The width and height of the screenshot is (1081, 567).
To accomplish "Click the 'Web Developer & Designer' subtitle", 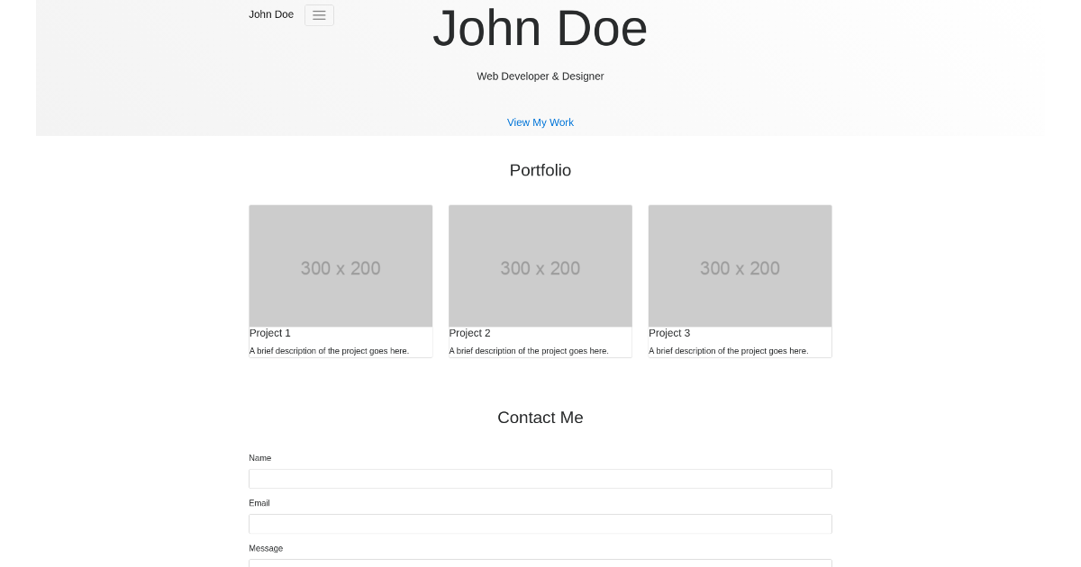I will click(x=540, y=76).
